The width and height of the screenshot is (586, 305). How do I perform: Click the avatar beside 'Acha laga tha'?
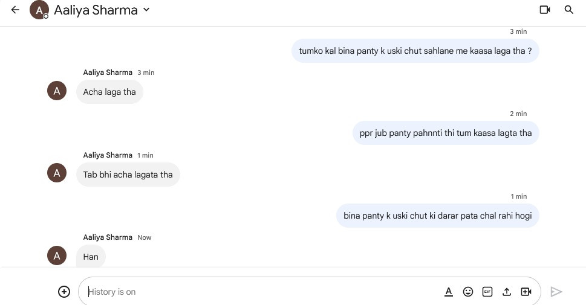pos(57,91)
